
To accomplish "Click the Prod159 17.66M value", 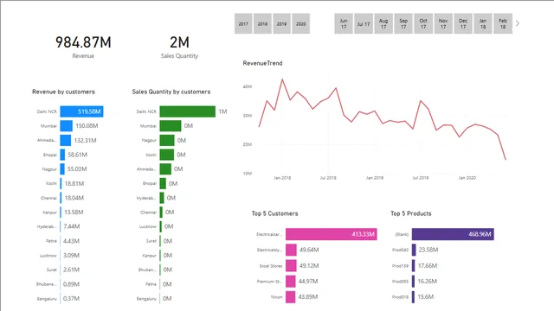I will [x=428, y=265].
